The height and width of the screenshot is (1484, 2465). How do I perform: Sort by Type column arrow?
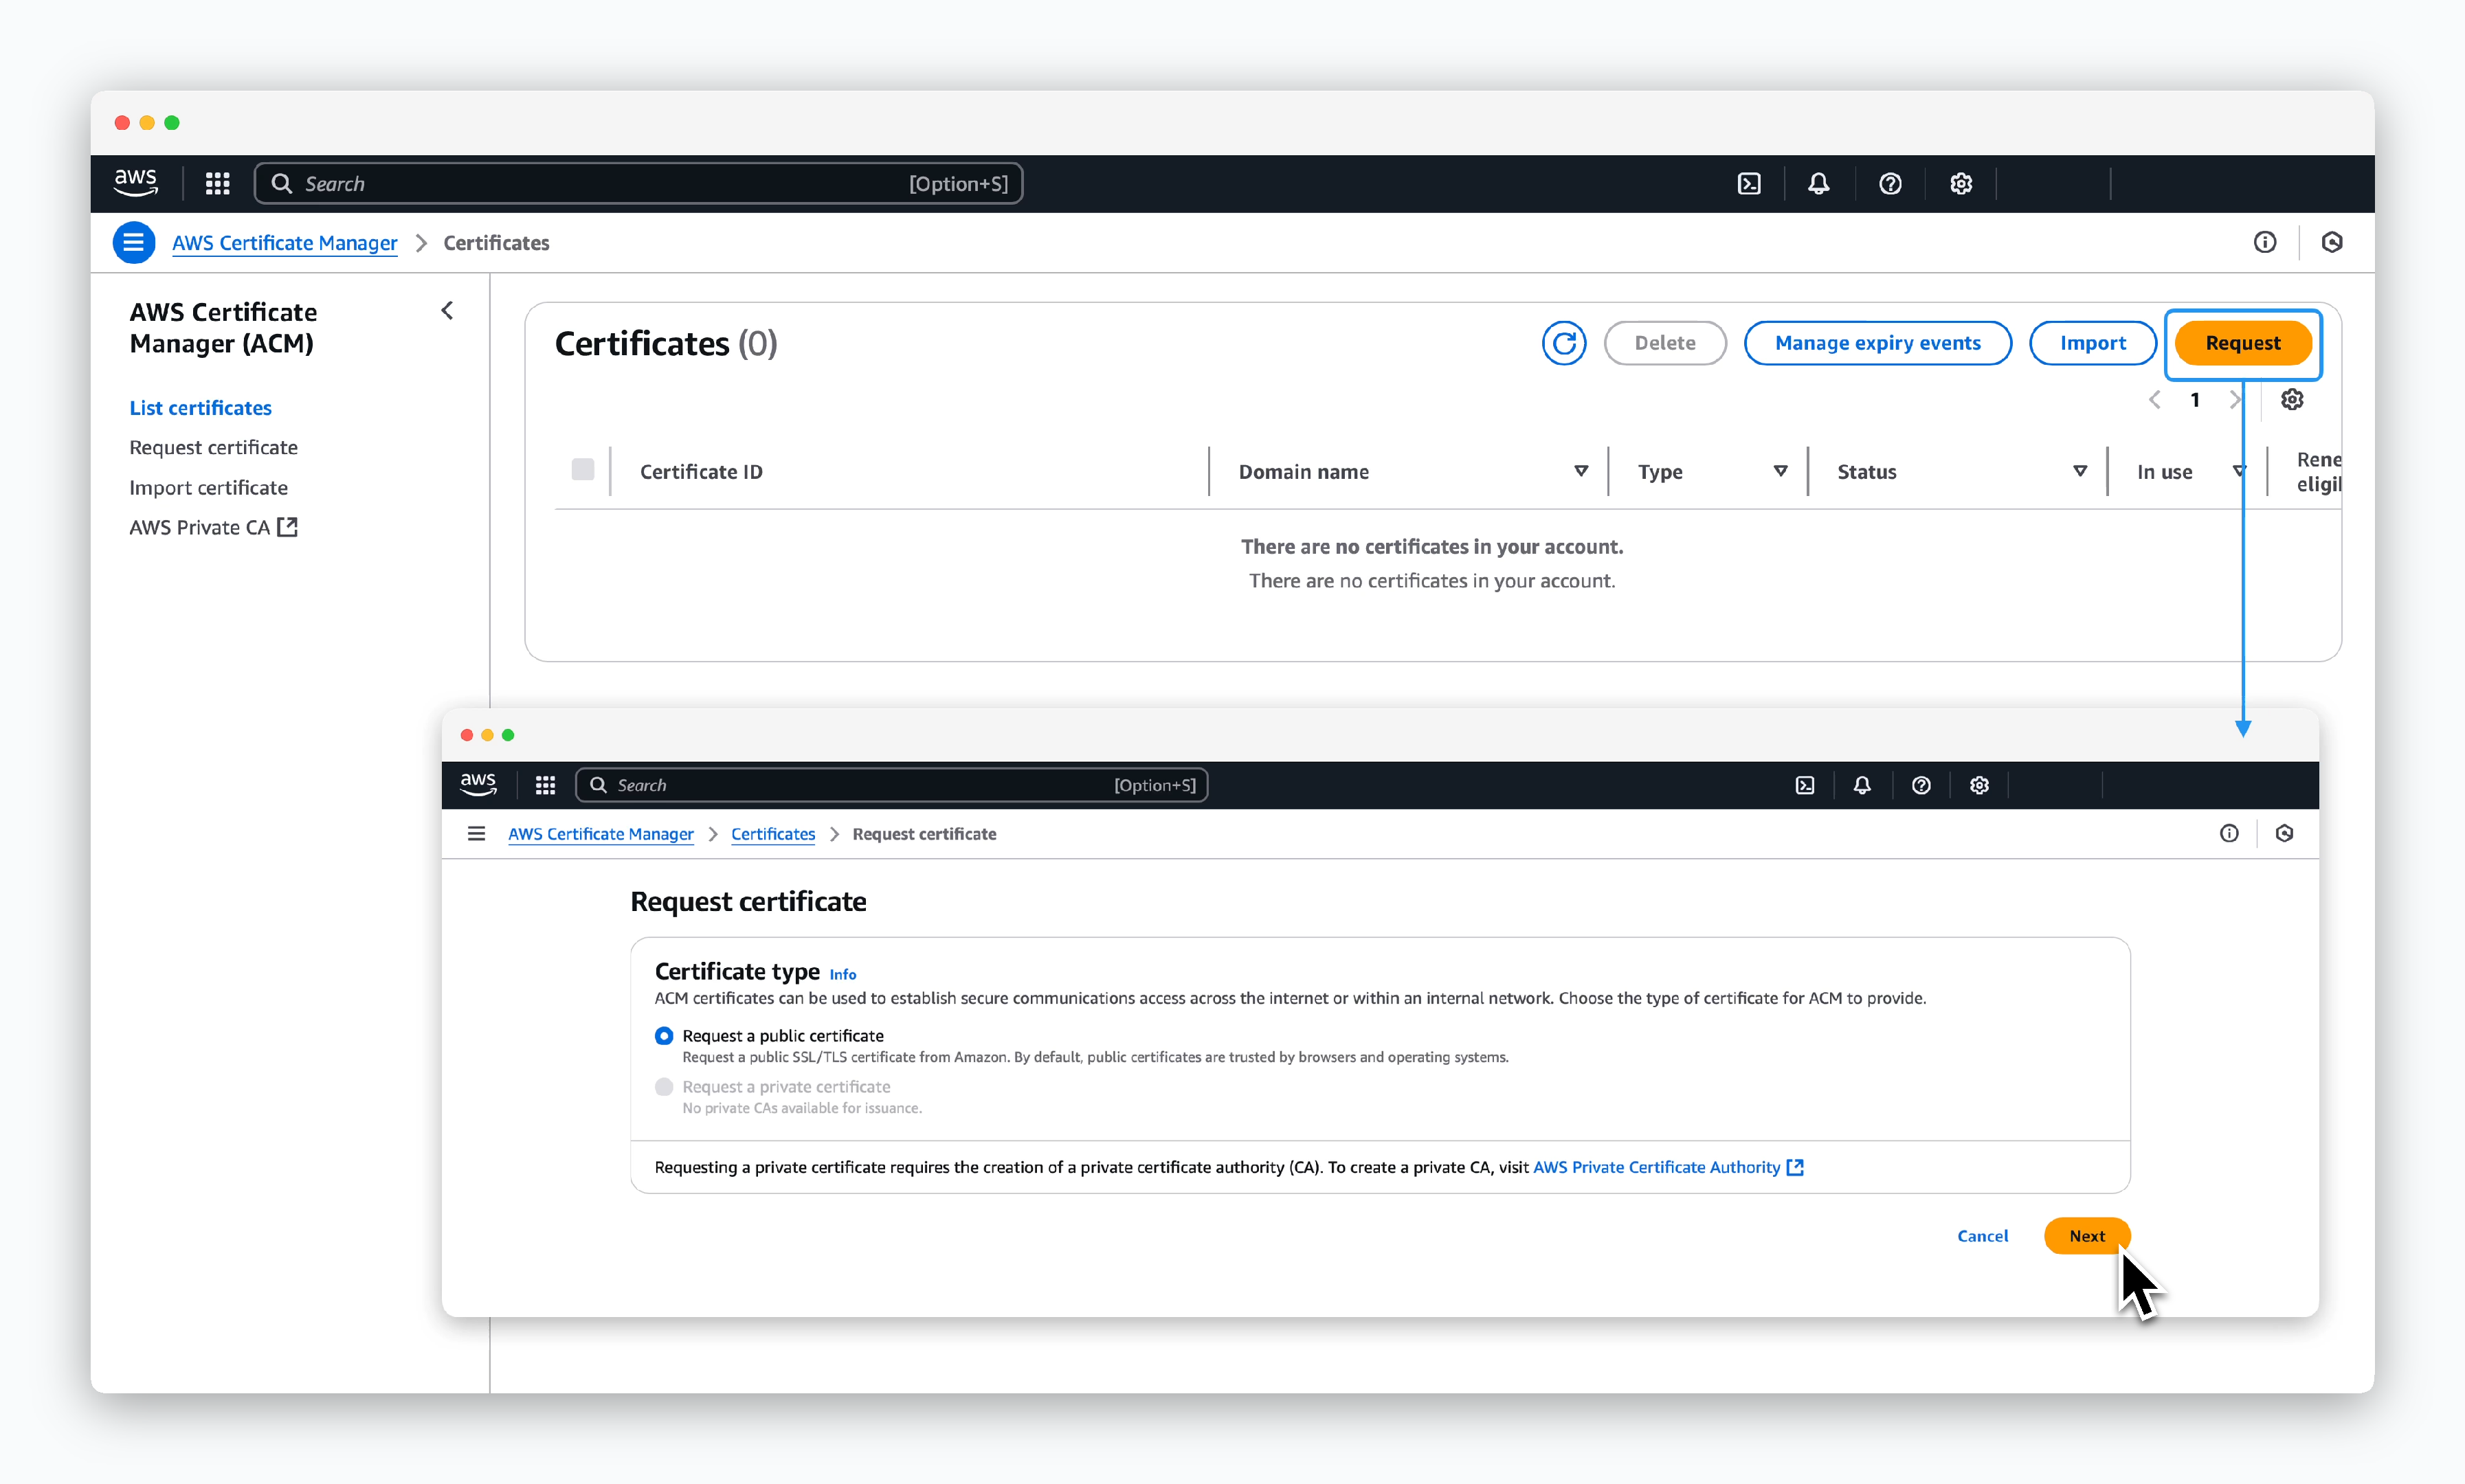[1780, 471]
